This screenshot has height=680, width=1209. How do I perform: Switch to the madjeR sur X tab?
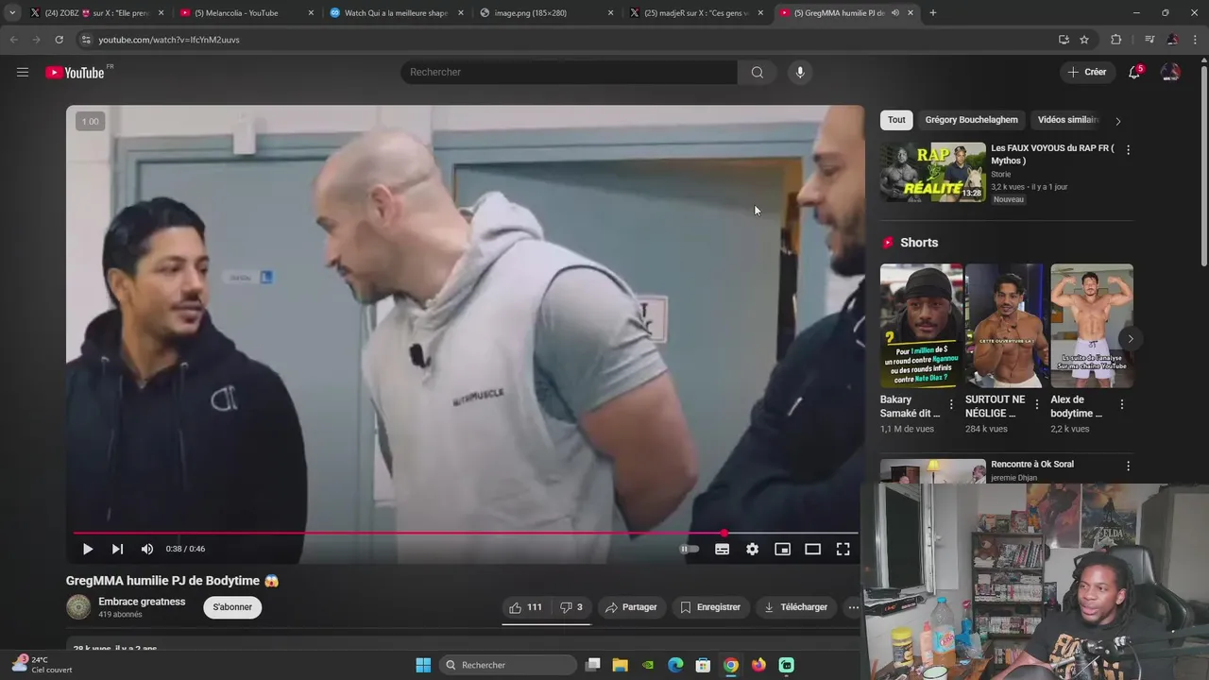(x=696, y=13)
